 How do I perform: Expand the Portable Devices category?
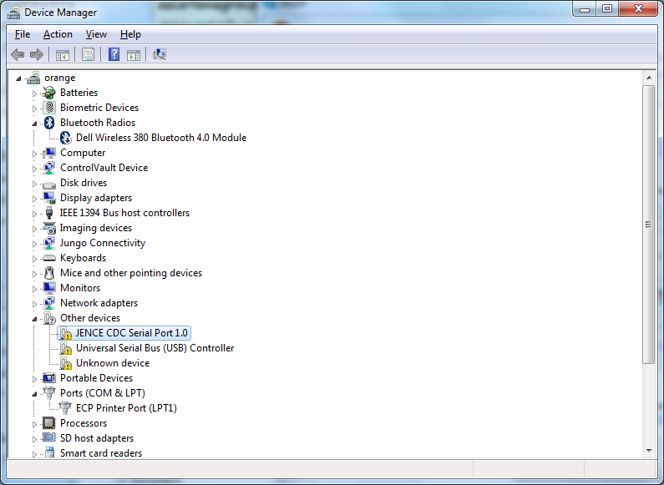[34, 379]
